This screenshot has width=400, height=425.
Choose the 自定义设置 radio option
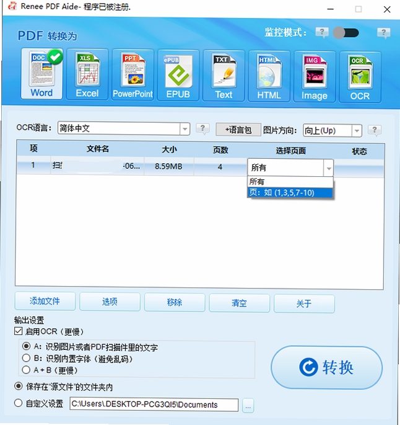(x=18, y=403)
